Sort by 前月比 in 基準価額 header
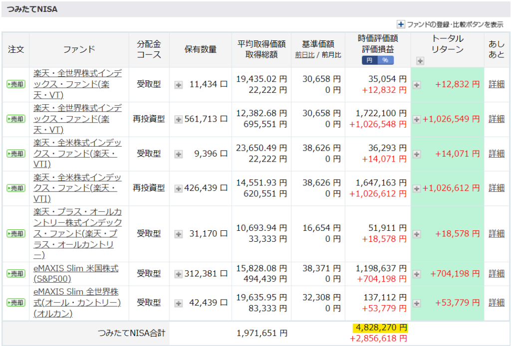 [331, 55]
